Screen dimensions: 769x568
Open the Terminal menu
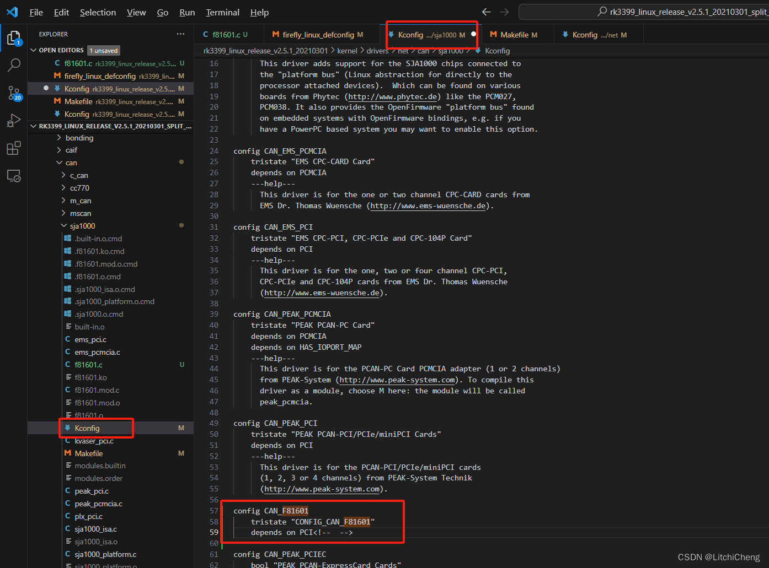click(223, 12)
